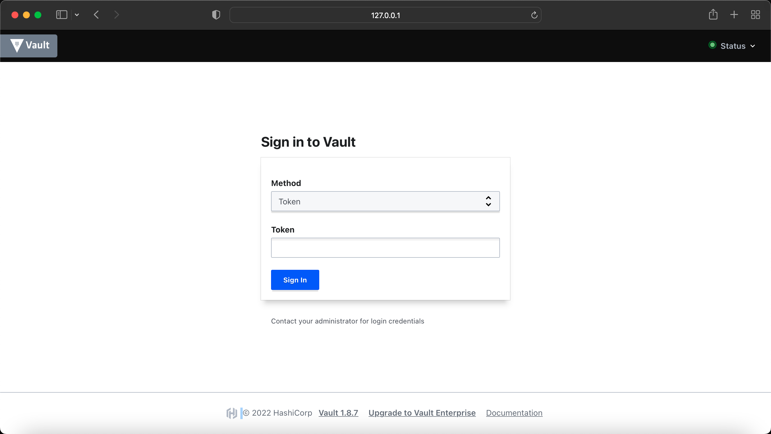Click the Token input field
Viewport: 771px width, 434px height.
pyautogui.click(x=385, y=248)
